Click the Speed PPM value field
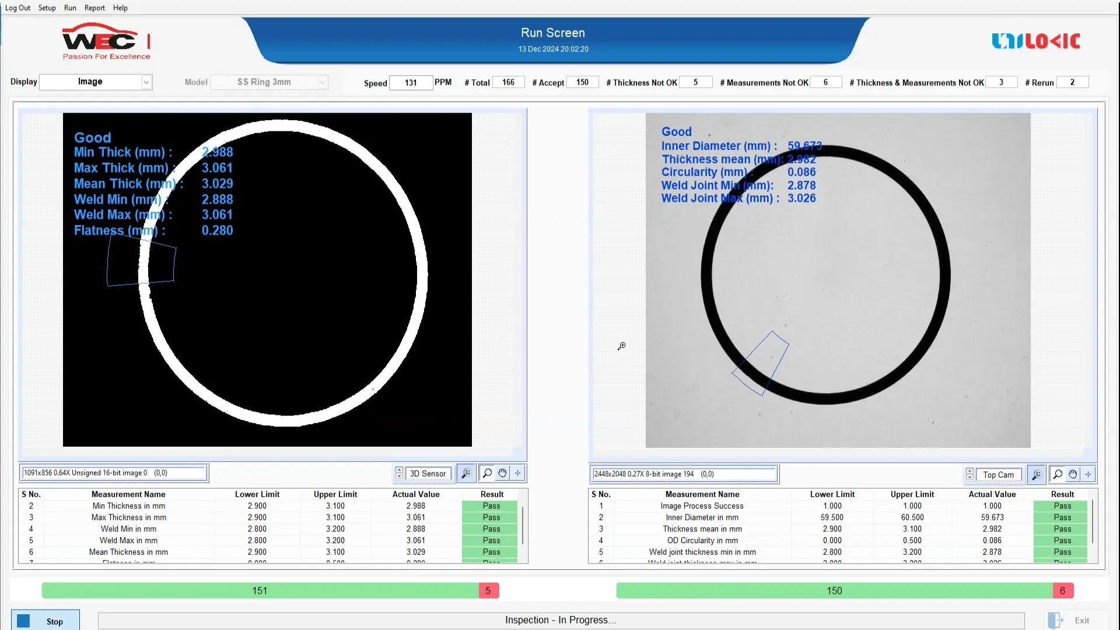The image size is (1120, 630). (x=411, y=82)
